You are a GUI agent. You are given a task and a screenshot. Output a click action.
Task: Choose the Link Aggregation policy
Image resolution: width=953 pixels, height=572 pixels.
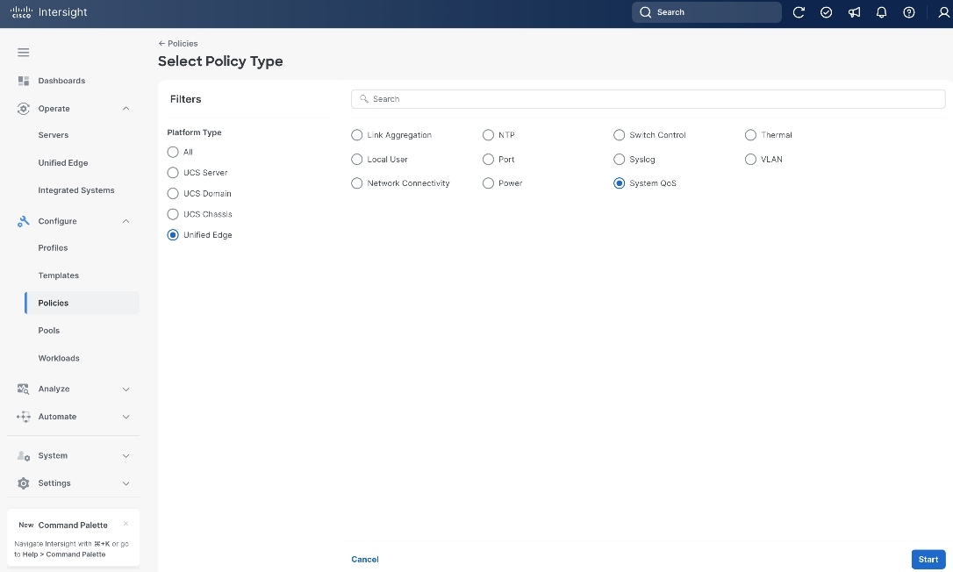tap(357, 135)
